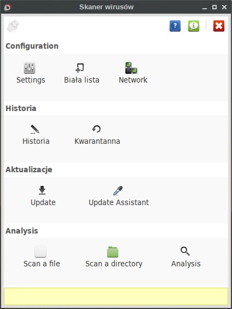Open the Kwarantanna quarantine icon
Image resolution: width=232 pixels, height=309 pixels.
96,129
